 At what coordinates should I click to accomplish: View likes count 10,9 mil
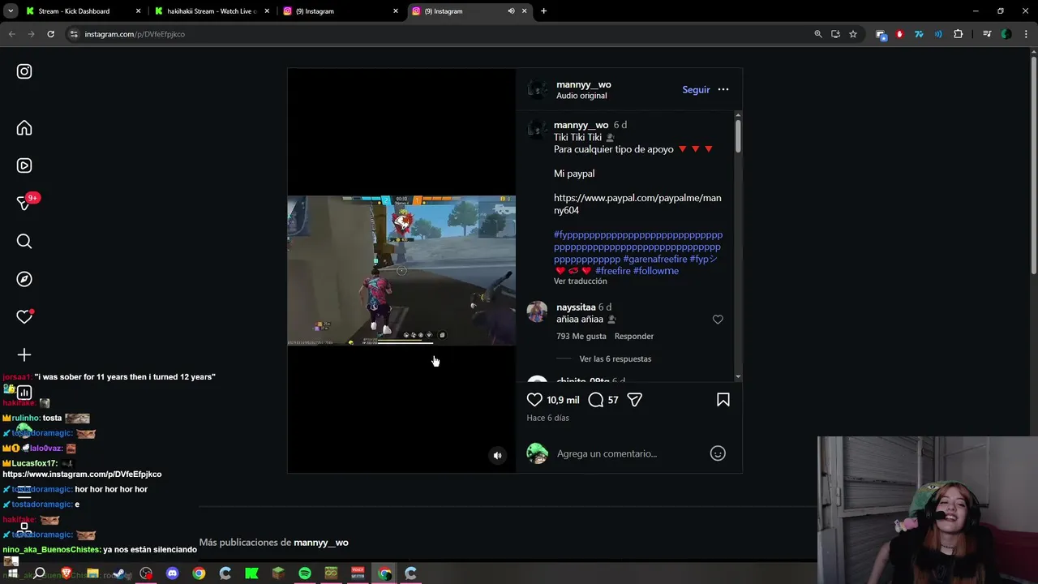tap(563, 400)
